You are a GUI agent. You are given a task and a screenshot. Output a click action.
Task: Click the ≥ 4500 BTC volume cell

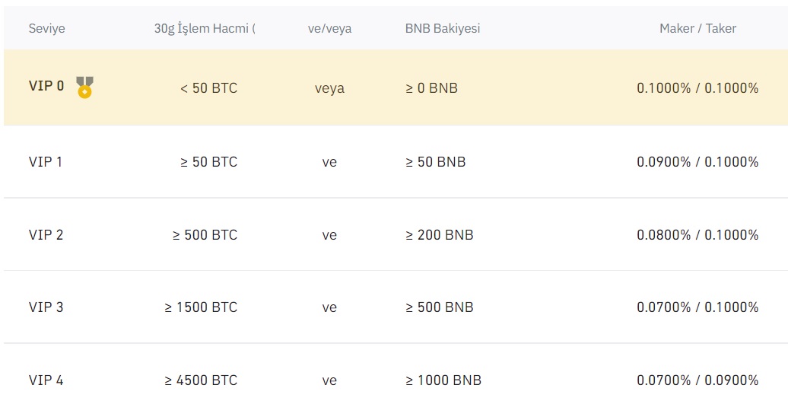click(x=201, y=380)
